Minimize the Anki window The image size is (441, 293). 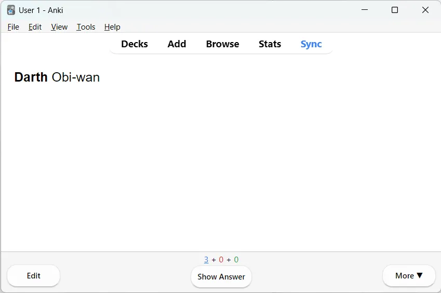365,10
